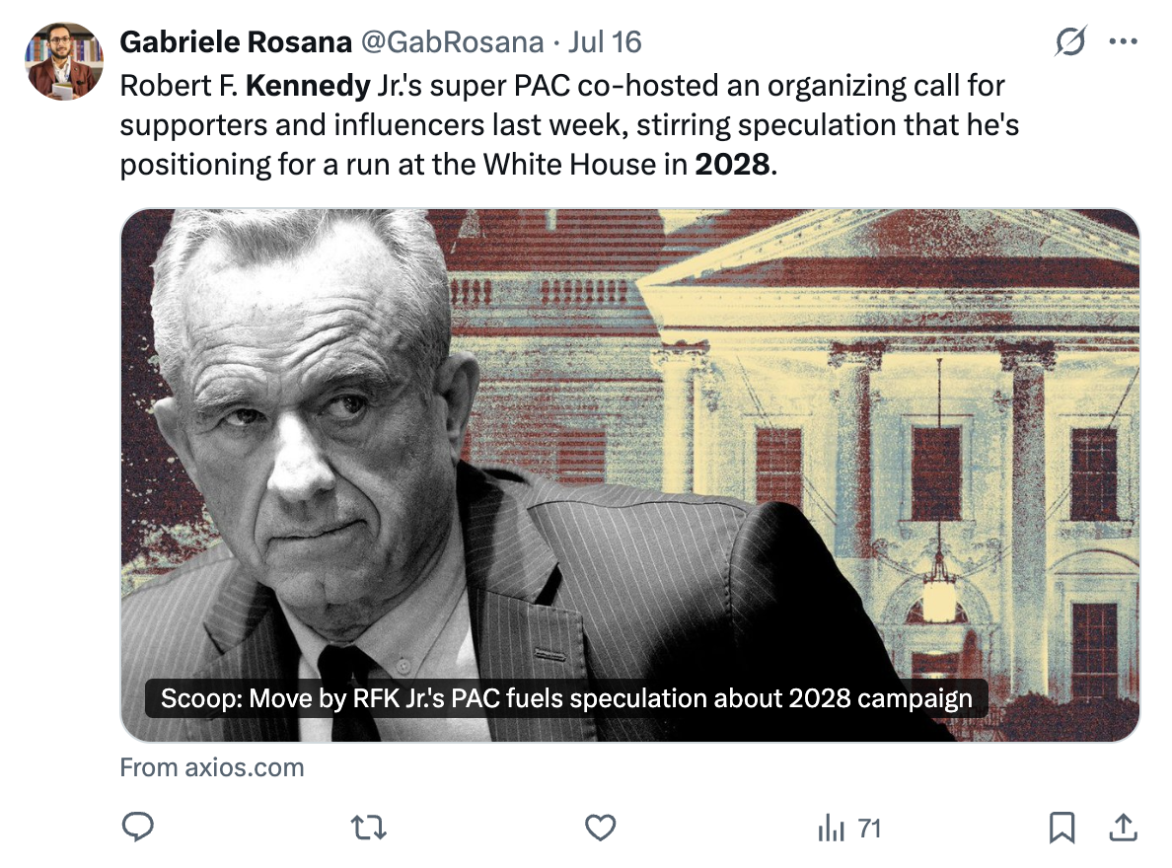1172x868 pixels.
Task: Click the Jul 16 timestamp
Action: click(x=606, y=42)
